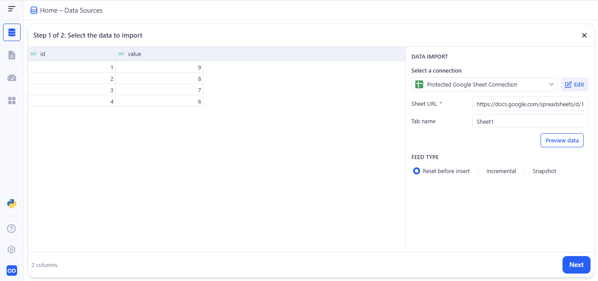Screen dimensions: 598x281
Task: Click the value column header
Action: 159,54
